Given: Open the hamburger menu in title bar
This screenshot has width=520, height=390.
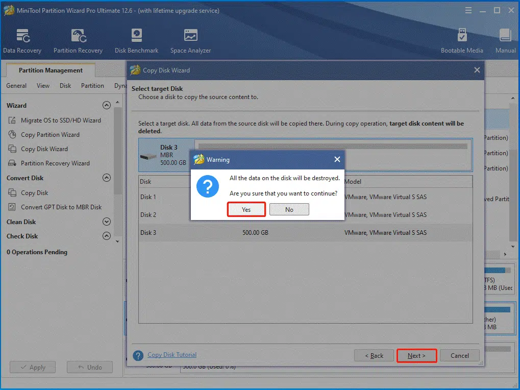Looking at the screenshot, I should 468,11.
